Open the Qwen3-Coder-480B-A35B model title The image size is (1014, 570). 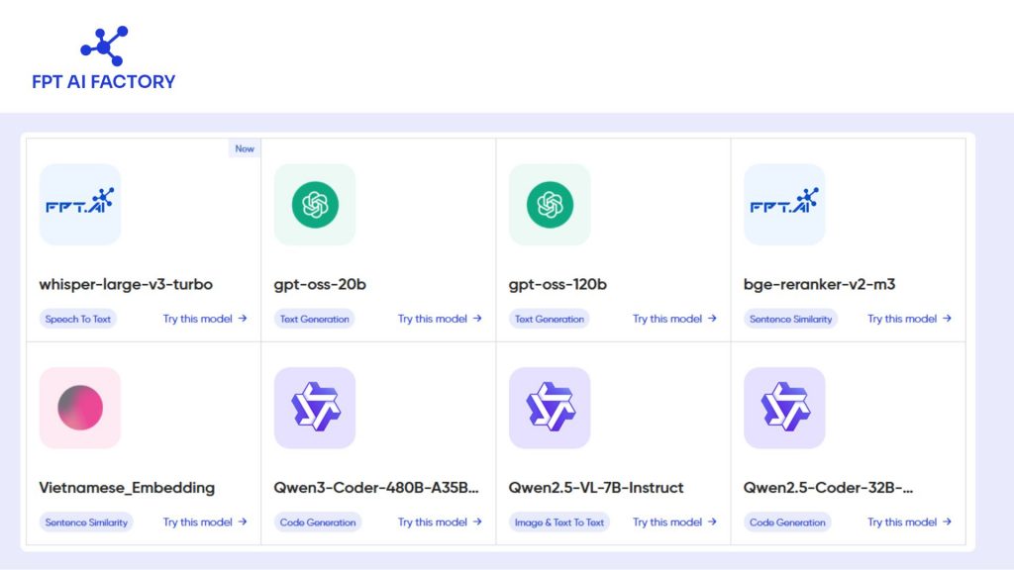pos(376,487)
